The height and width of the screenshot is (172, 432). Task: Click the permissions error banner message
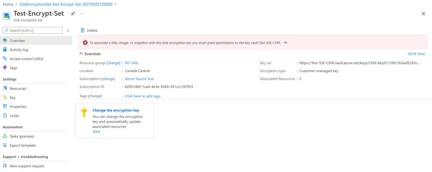[185, 43]
